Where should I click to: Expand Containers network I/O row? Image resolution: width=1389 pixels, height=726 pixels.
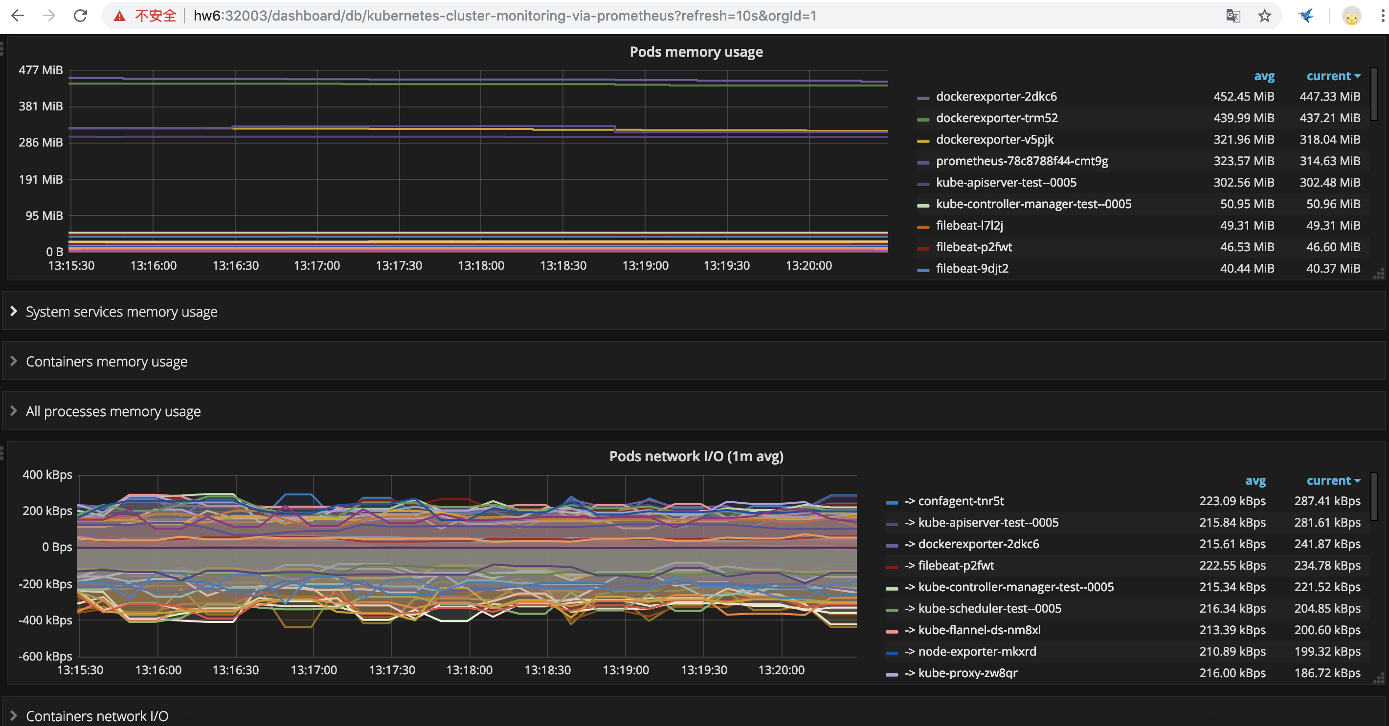coord(694,715)
